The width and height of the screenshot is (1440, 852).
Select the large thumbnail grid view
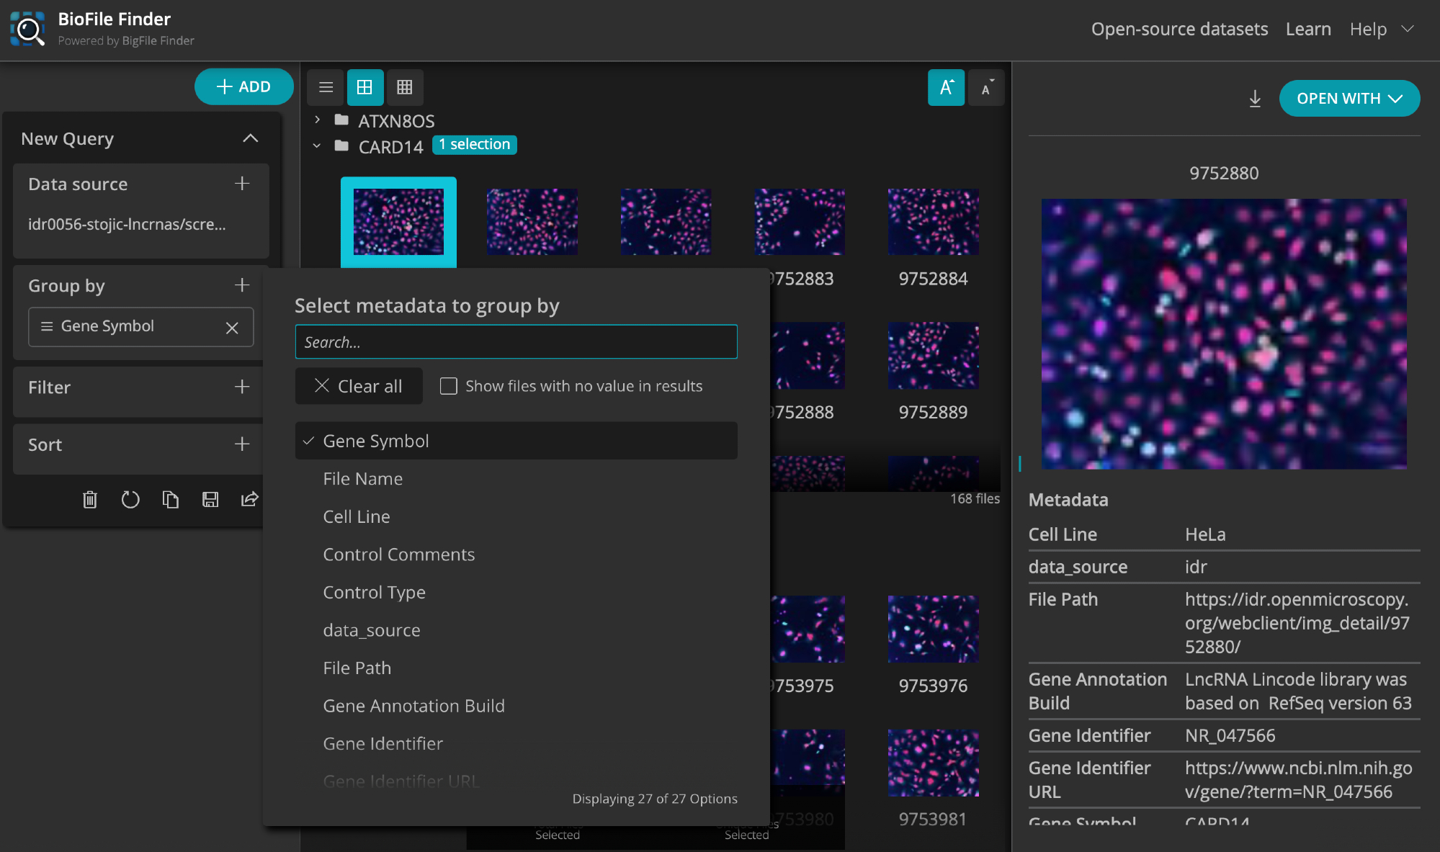(365, 87)
